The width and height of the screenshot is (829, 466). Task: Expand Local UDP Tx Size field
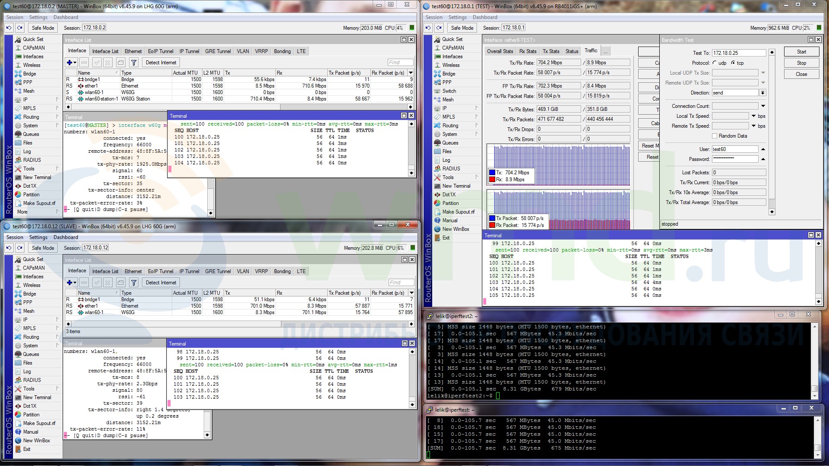(x=763, y=73)
